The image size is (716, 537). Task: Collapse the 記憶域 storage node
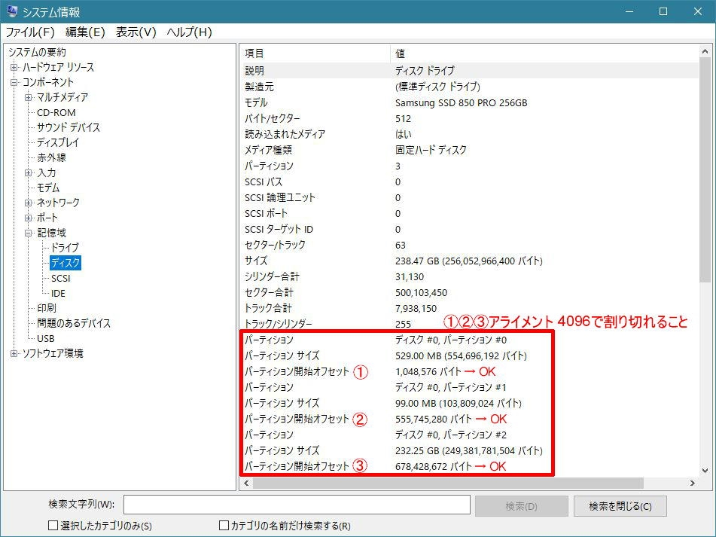29,233
